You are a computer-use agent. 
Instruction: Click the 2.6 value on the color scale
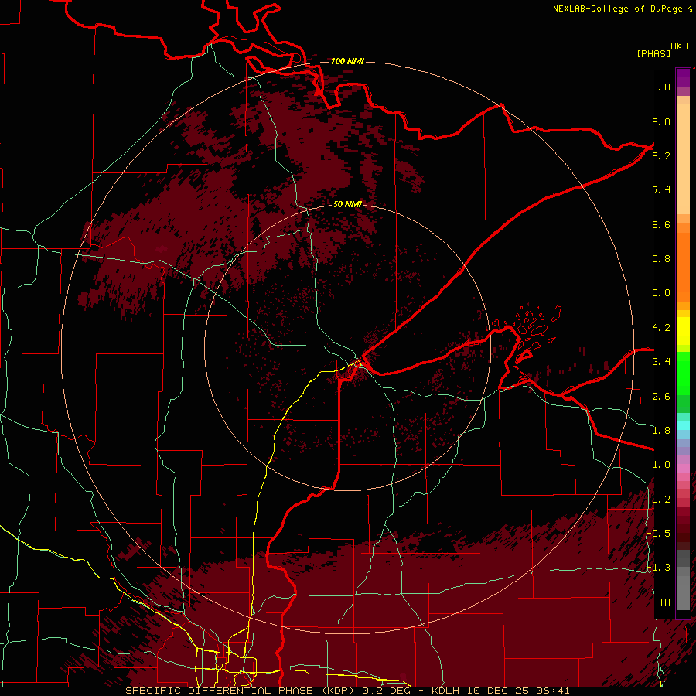point(661,397)
